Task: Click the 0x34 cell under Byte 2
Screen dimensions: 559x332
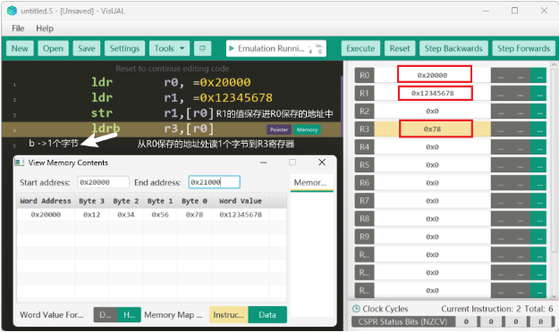Action: [x=126, y=214]
